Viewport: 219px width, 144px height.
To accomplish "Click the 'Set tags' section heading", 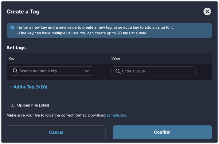I will [16, 48].
